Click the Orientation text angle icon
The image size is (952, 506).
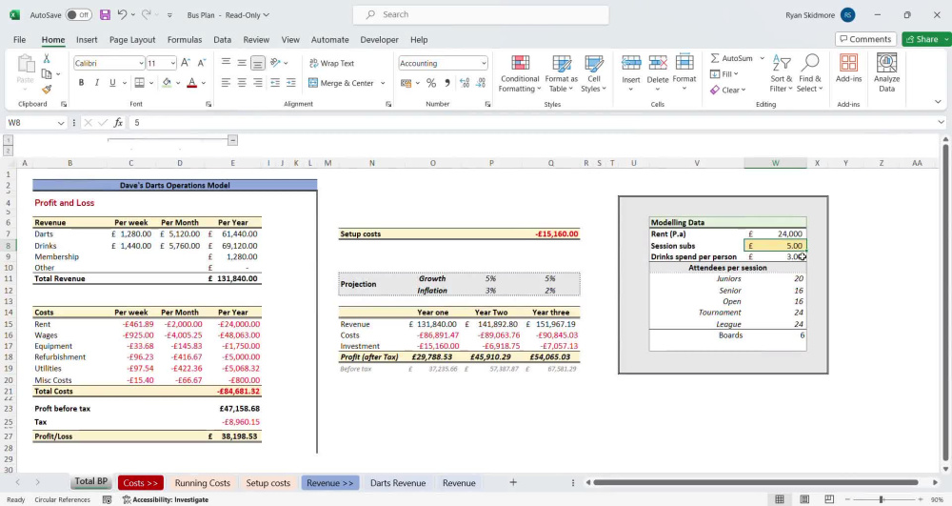pos(276,63)
